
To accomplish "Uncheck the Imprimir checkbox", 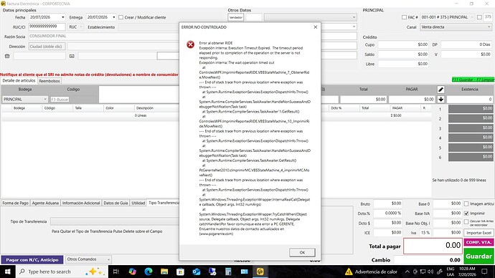I will click(x=466, y=214).
